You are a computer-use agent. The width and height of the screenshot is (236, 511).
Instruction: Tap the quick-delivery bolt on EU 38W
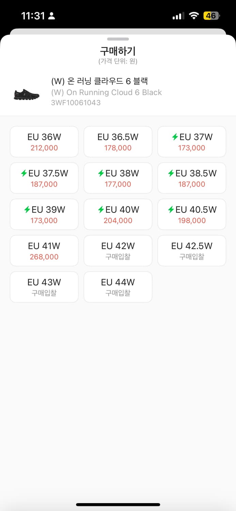click(x=101, y=173)
